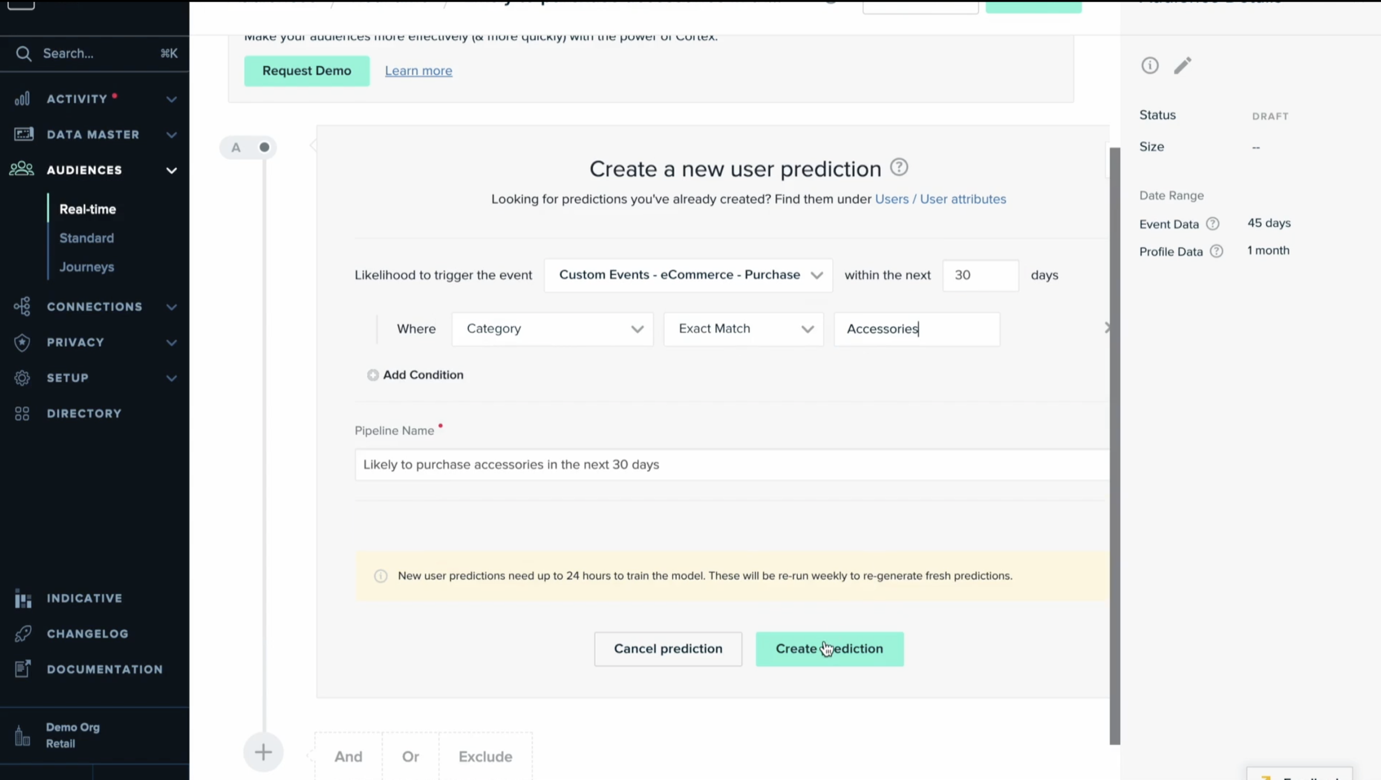Open the Documentation sidebar icon

coord(23,669)
